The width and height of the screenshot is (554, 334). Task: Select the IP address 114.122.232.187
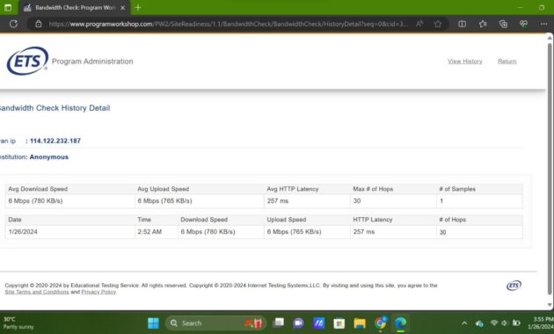tap(55, 141)
